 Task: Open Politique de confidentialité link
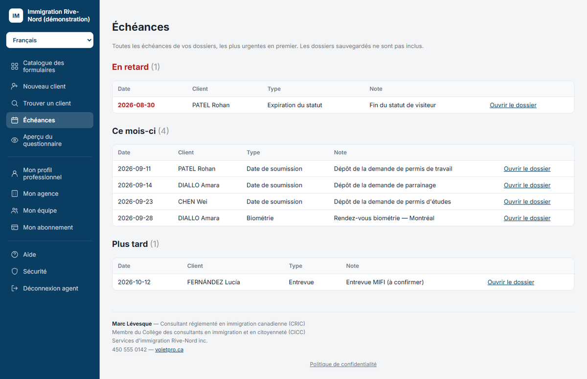click(x=343, y=364)
